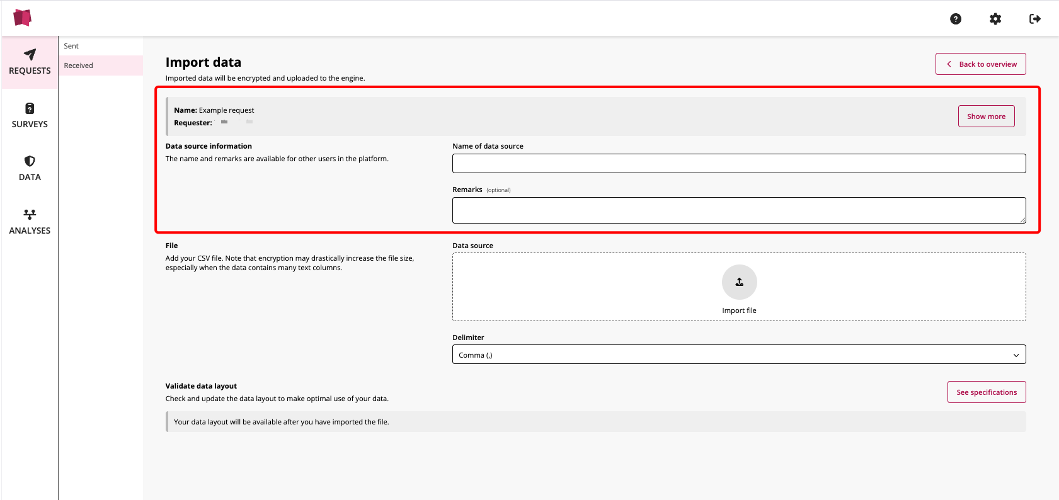Focus the Name of data source field
This screenshot has height=500, width=1059.
(738, 164)
